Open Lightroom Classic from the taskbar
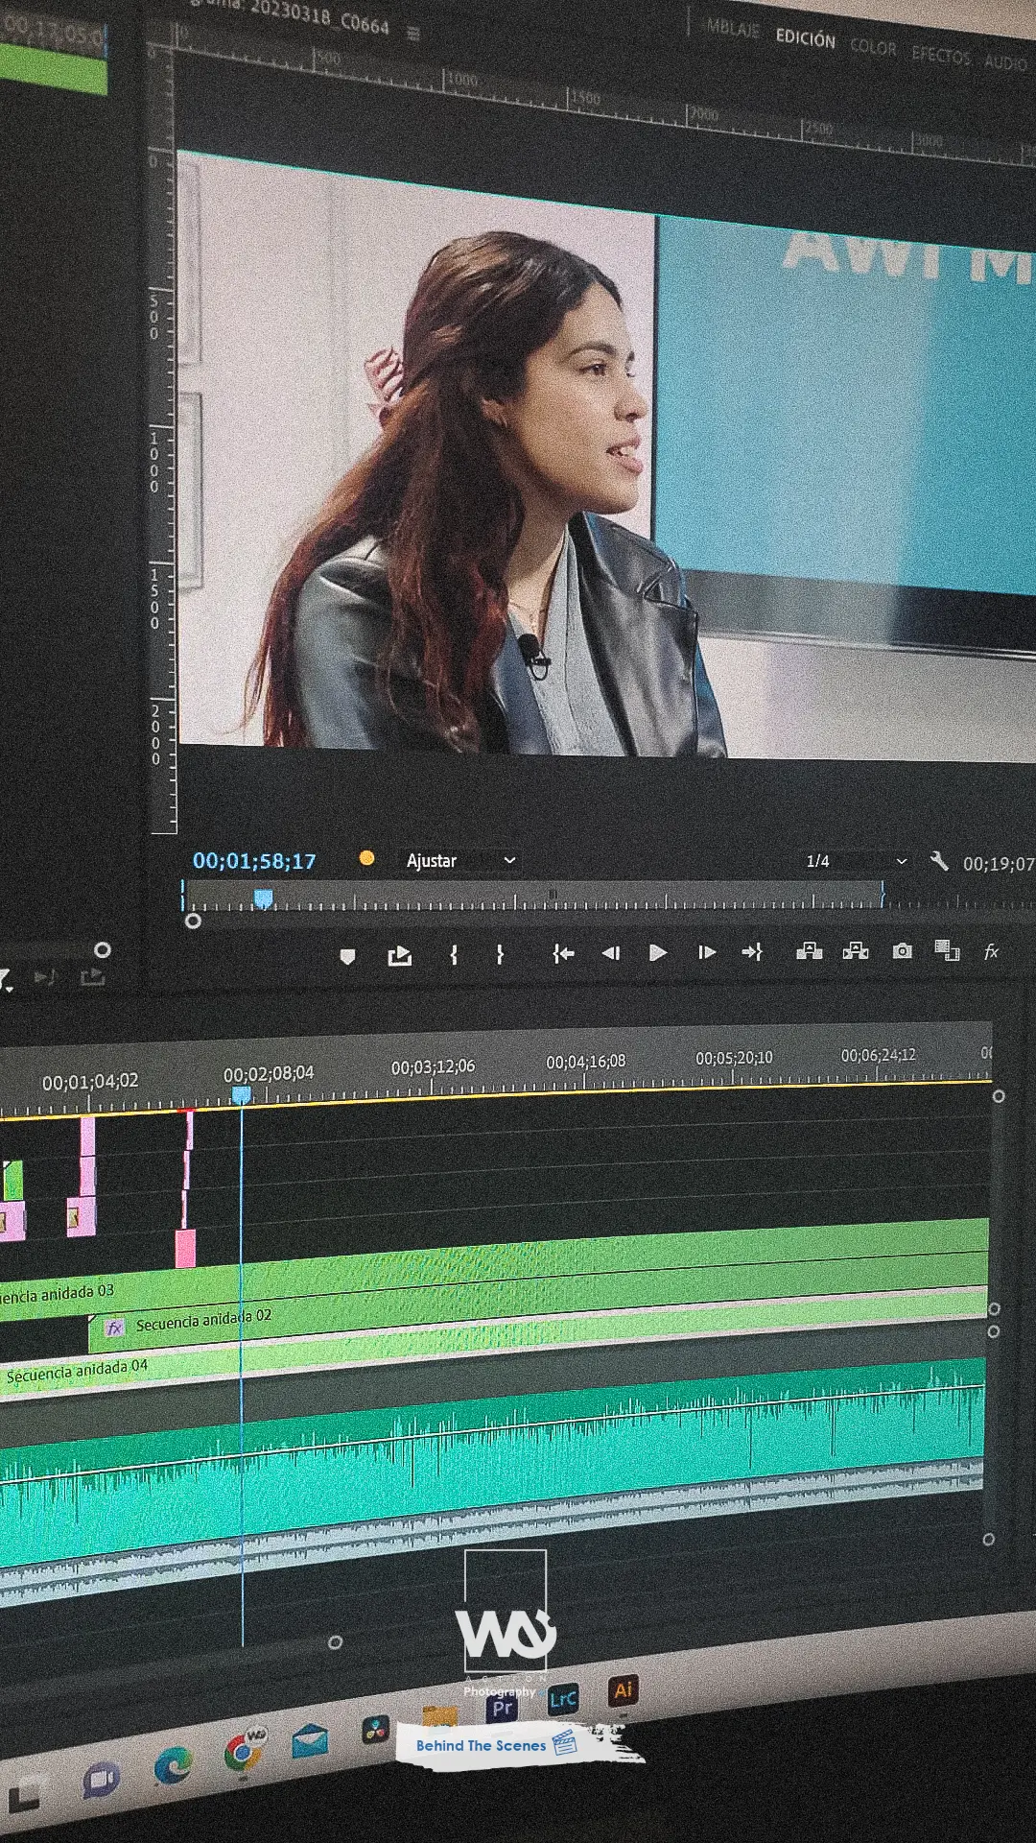Image resolution: width=1036 pixels, height=1843 pixels. (562, 1699)
